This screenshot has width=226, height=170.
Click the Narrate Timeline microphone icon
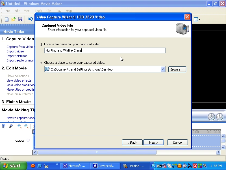click(10, 126)
